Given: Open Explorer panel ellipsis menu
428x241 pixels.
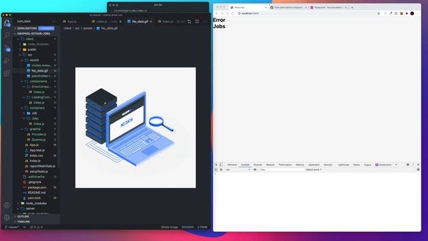Looking at the screenshot, I should point(53,21).
